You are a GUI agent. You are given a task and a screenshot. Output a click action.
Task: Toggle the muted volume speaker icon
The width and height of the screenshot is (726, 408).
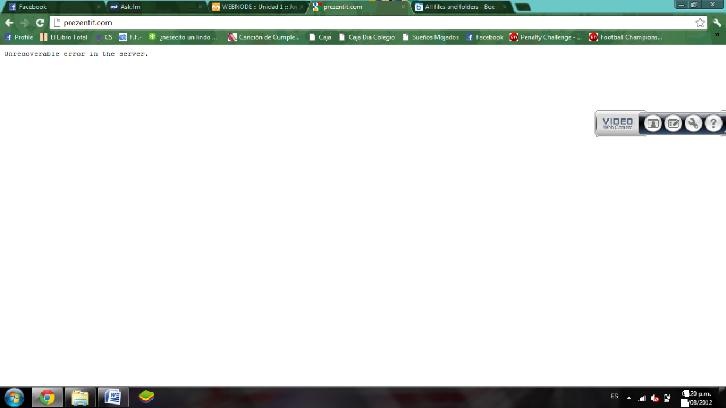tap(655, 398)
